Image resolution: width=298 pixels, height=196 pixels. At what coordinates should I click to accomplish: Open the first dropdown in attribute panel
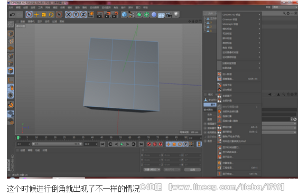pyautogui.click(x=279, y=124)
